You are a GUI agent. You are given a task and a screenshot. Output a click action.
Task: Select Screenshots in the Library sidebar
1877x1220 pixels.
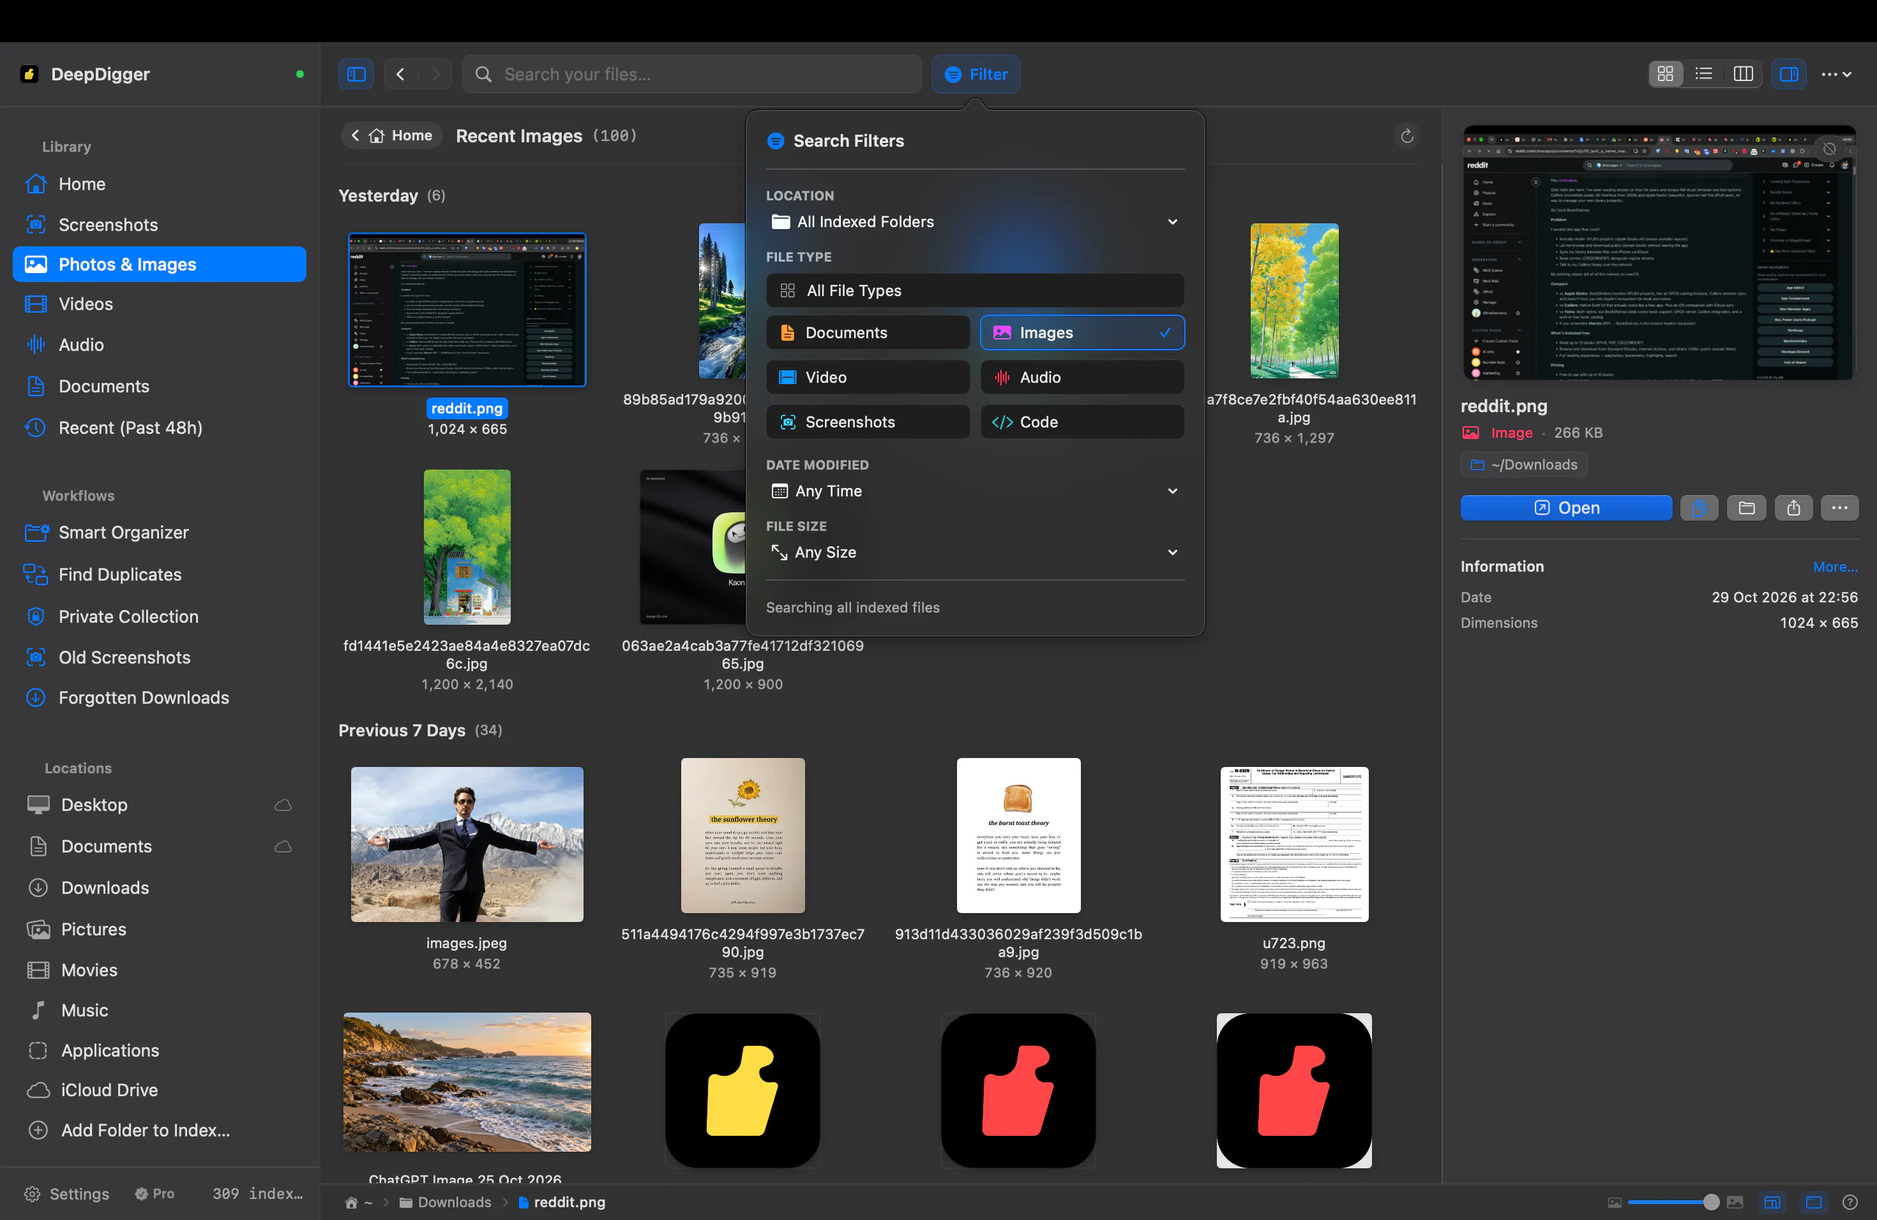point(160,225)
